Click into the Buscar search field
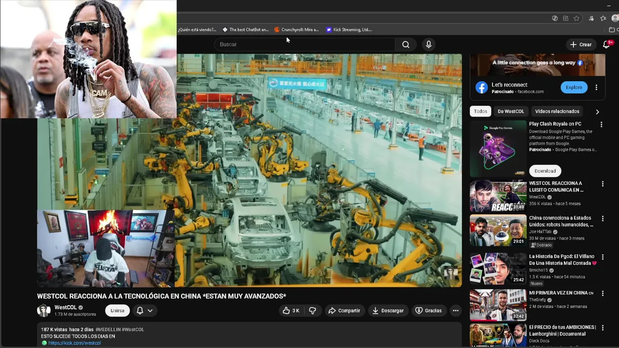The height and width of the screenshot is (348, 619). click(x=305, y=44)
